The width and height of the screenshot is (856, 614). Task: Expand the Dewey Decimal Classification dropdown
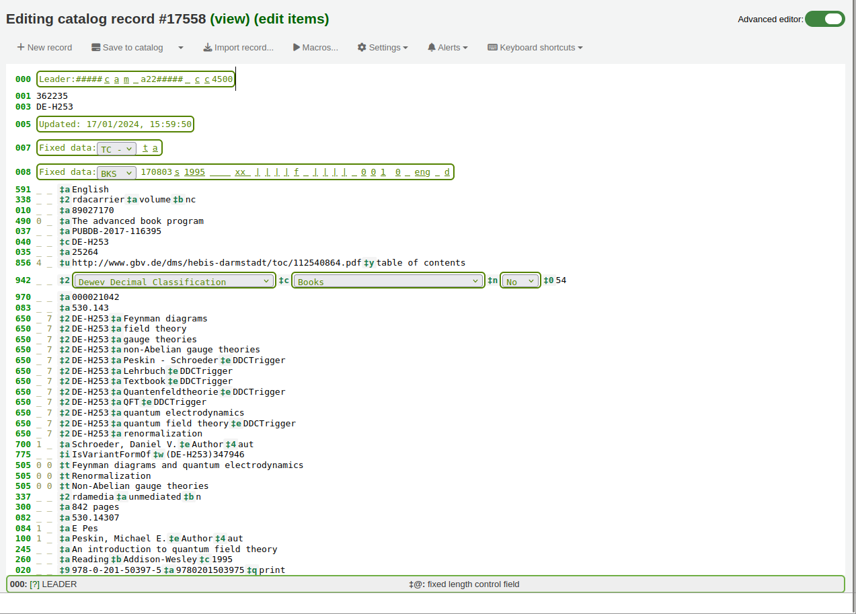point(174,281)
